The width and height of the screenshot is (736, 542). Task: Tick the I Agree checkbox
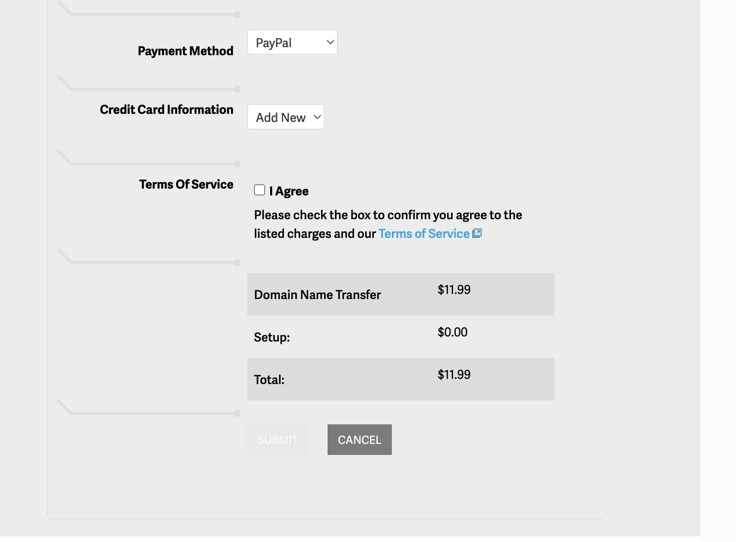260,190
